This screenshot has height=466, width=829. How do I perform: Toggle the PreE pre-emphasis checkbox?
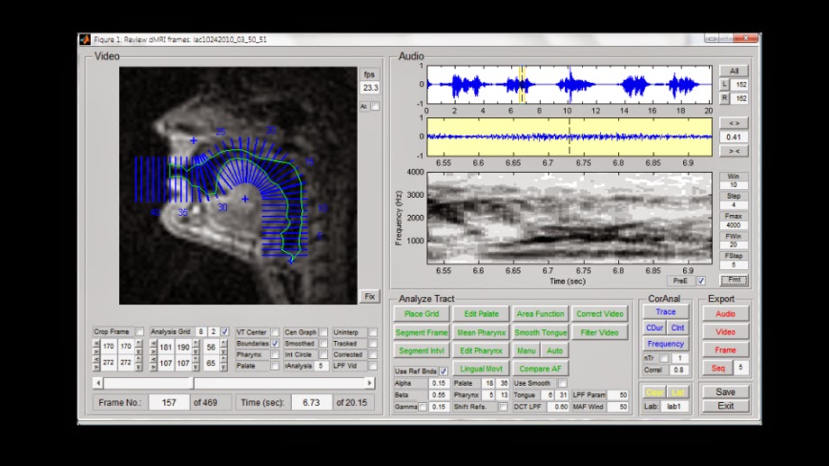click(x=700, y=281)
